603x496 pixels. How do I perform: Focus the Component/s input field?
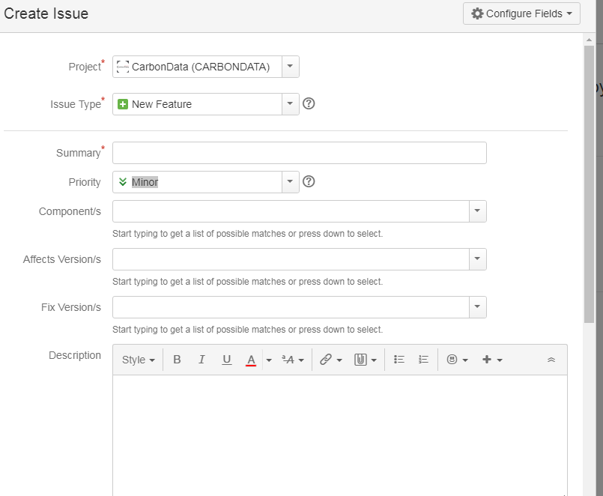point(291,211)
